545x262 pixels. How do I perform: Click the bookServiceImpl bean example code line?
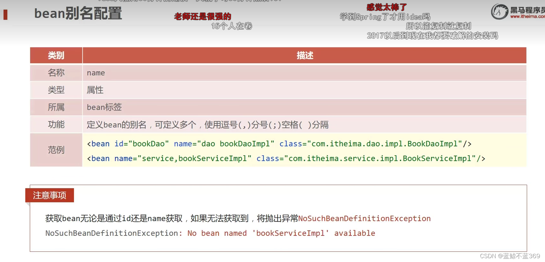286,158
